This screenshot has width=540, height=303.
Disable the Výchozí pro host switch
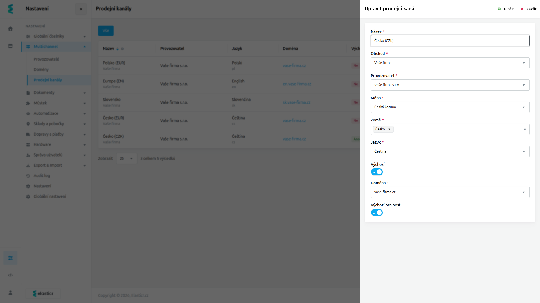click(377, 213)
